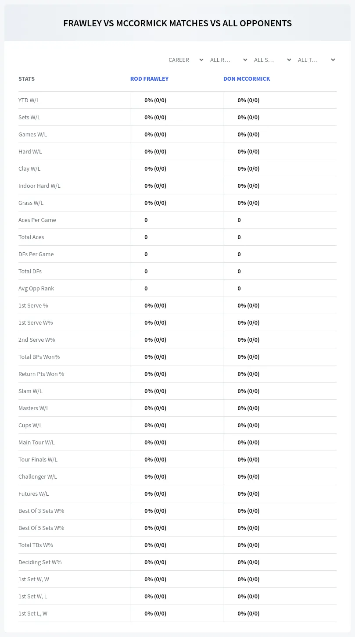Click the chevron arrow beside ALL T…
The image size is (355, 637).
pyautogui.click(x=333, y=60)
